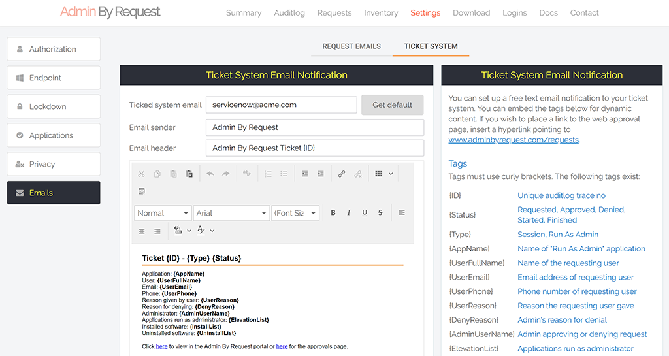Open the Privacy settings section
This screenshot has width=669, height=356.
tap(54, 164)
